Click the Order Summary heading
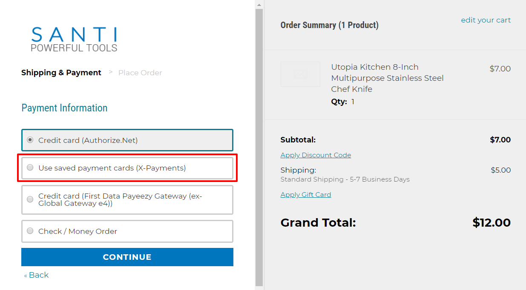This screenshot has width=526, height=290. tap(329, 25)
